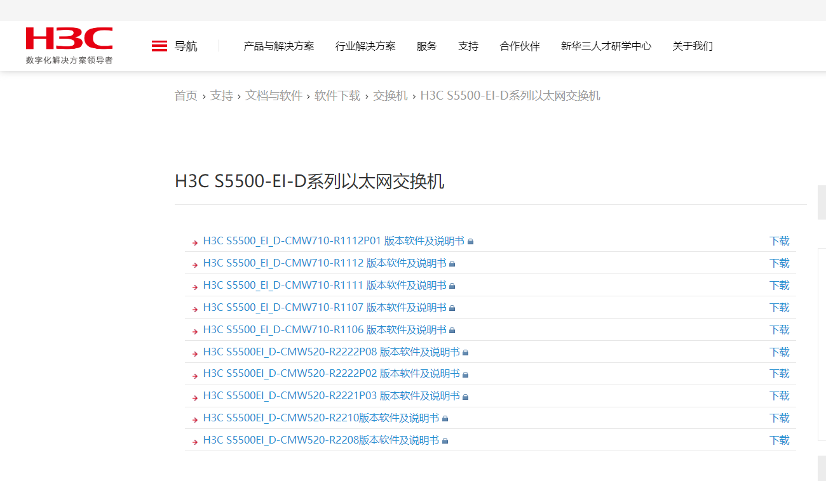Viewport: 826px width, 481px height.
Task: Click 支持 in the breadcrumb trail
Action: (222, 96)
